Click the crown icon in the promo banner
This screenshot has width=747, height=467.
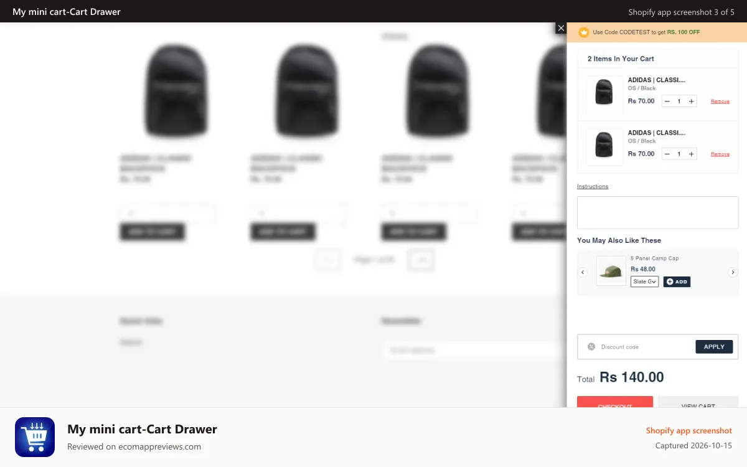584,32
